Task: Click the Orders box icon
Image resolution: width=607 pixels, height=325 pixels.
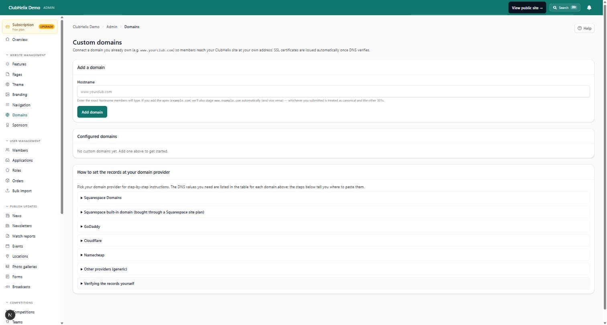Action: click(8, 181)
